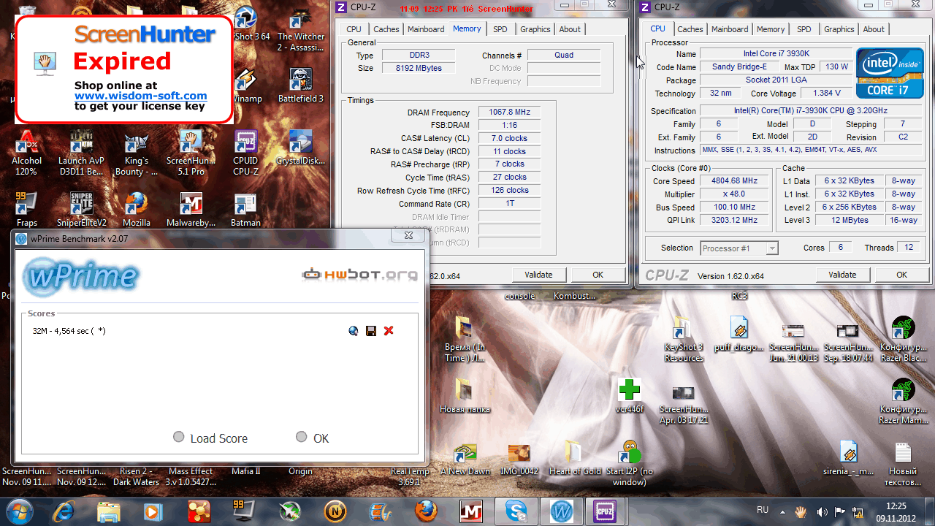The width and height of the screenshot is (935, 526).
Task: Click Validate in the CPU-Z memory window
Action: coord(538,275)
